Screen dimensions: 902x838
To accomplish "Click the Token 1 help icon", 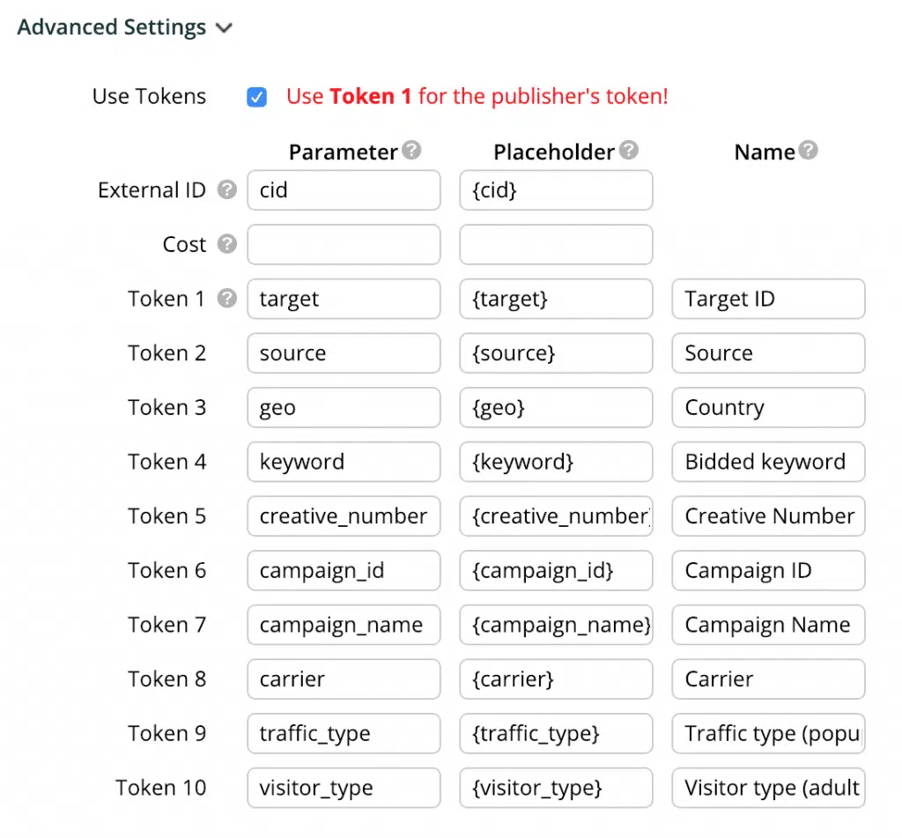I will point(227,299).
